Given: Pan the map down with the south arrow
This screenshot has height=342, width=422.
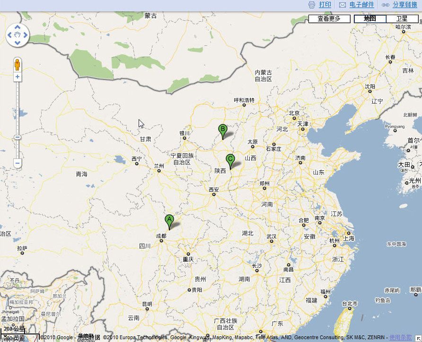Looking at the screenshot, I should [x=18, y=43].
